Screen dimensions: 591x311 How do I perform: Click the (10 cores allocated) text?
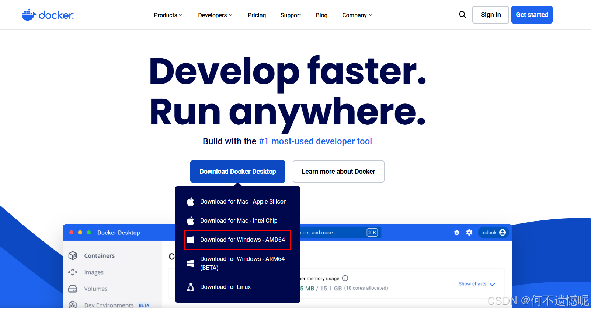pos(366,288)
